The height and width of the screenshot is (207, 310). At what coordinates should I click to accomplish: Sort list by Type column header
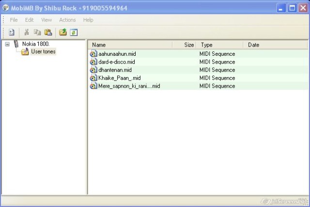tap(219, 45)
